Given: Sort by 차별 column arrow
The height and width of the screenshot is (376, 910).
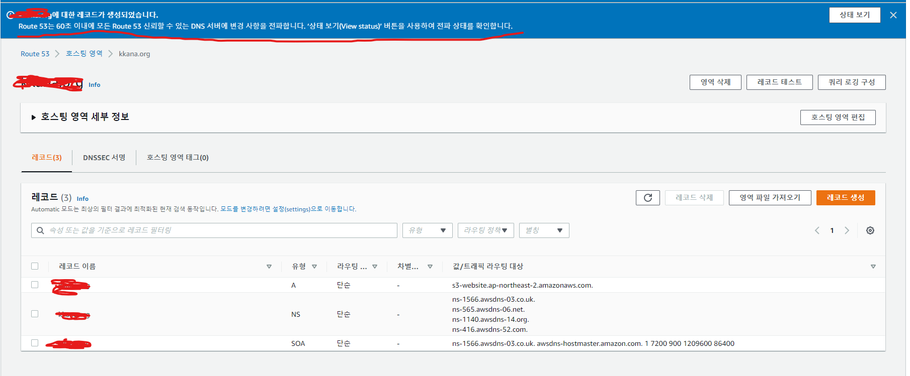Looking at the screenshot, I should (x=430, y=267).
